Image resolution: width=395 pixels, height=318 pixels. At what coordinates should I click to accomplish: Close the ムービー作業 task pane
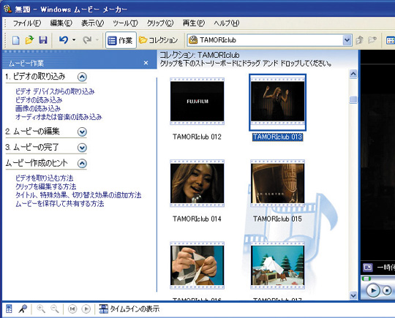146,63
